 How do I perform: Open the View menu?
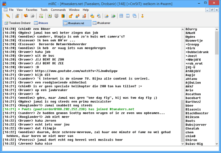(x=20, y=10)
